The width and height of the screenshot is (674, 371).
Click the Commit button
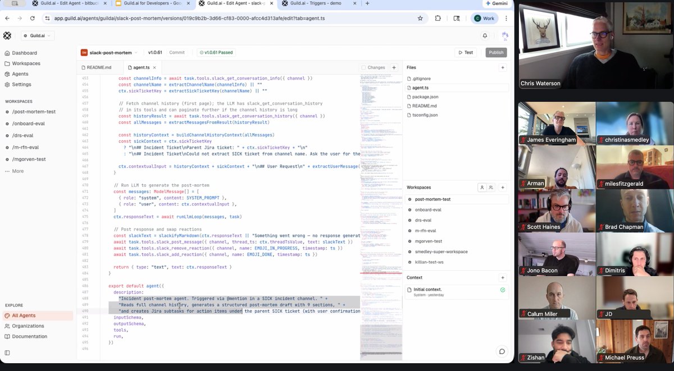(177, 53)
